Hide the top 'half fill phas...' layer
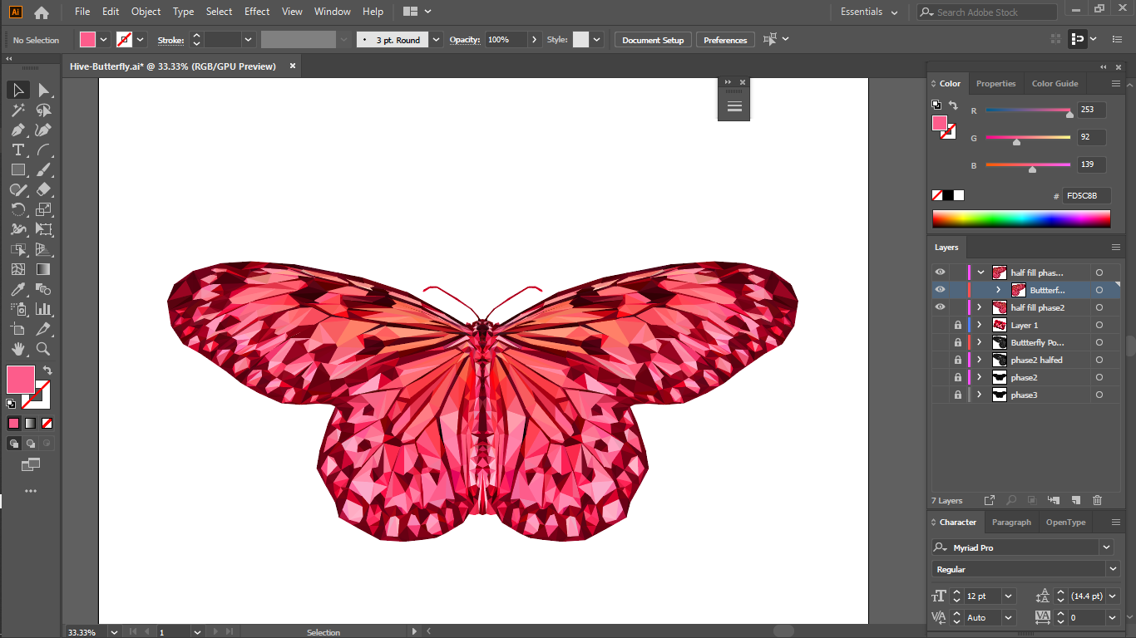 (940, 272)
